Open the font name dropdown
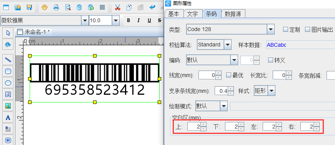The width and height of the screenshot is (335, 145). tap(85, 20)
